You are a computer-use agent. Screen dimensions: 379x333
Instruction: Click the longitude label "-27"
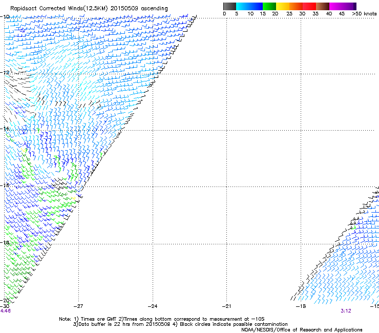[x=78, y=306]
